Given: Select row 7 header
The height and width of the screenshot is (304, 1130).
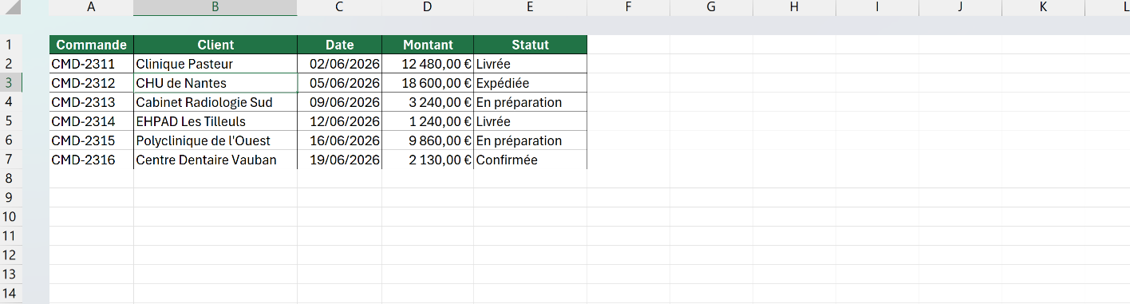Looking at the screenshot, I should point(11,160).
